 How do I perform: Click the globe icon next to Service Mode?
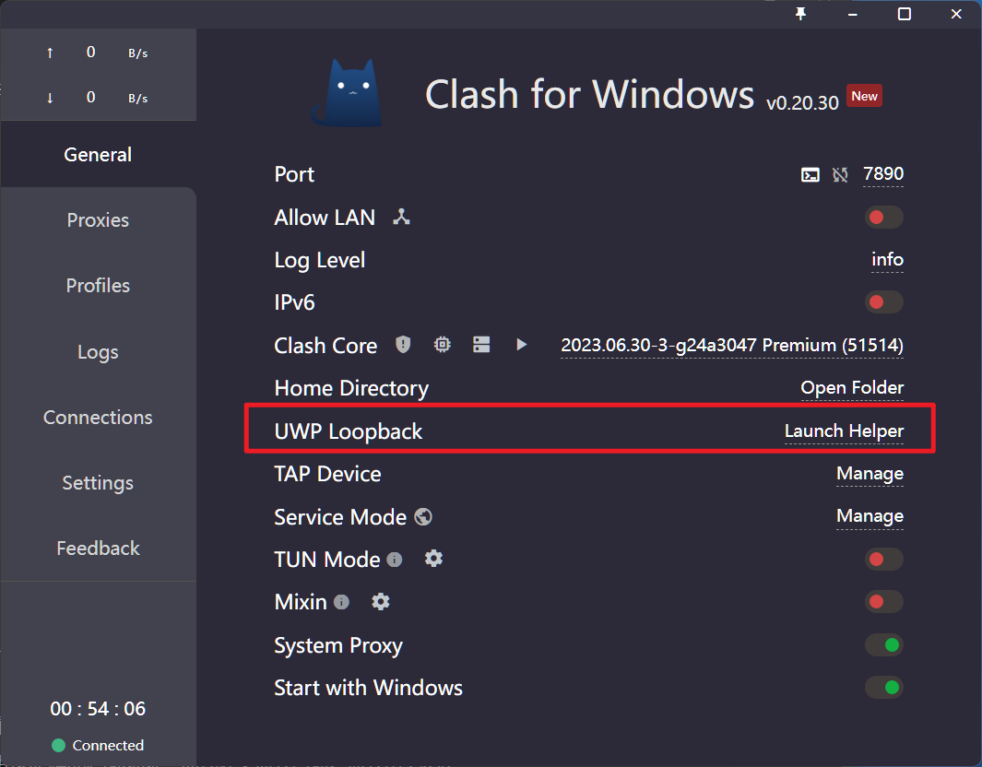point(423,517)
